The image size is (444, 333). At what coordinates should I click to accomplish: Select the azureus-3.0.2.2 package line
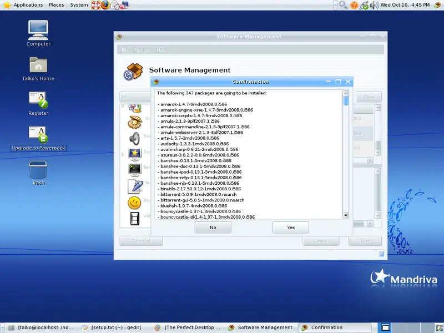coord(198,155)
